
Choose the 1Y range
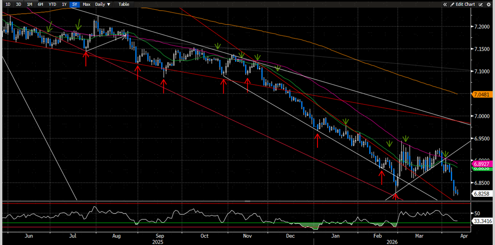tap(64, 4)
